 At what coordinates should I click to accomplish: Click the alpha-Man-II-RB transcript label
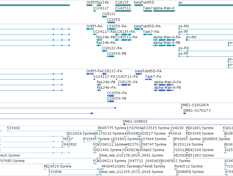(166, 43)
